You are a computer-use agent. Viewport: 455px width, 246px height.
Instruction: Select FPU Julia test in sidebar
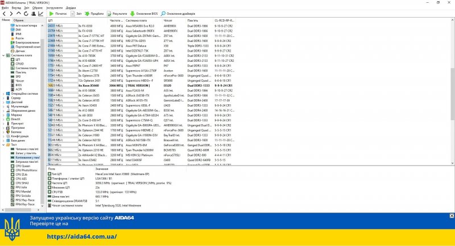pos(23,187)
